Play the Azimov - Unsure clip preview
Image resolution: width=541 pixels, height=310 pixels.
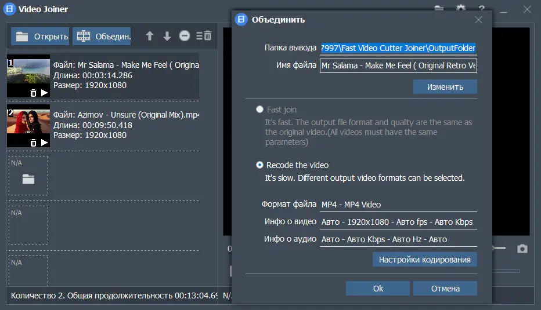coord(44,143)
